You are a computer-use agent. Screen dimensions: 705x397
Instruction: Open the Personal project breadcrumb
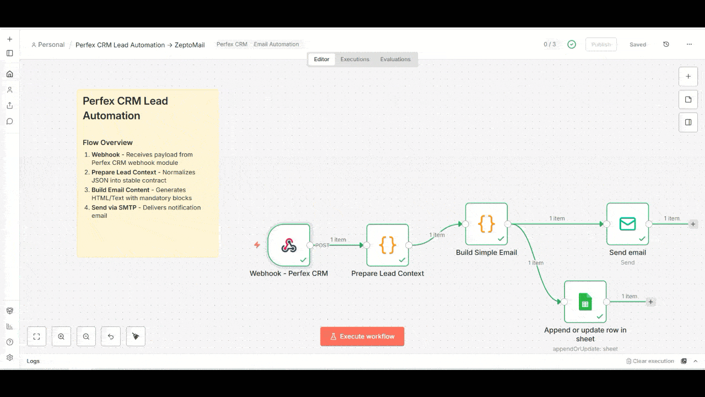point(48,45)
